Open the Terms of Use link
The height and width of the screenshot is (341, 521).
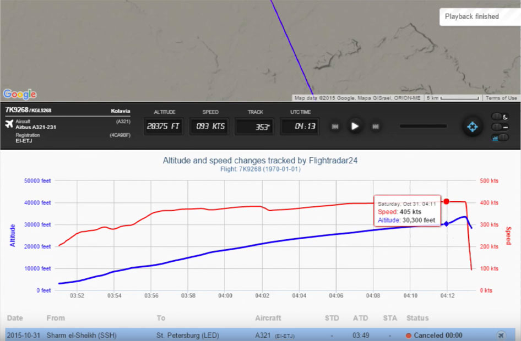point(501,98)
